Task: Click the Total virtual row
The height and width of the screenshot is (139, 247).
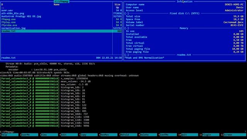Action: coord(184,43)
